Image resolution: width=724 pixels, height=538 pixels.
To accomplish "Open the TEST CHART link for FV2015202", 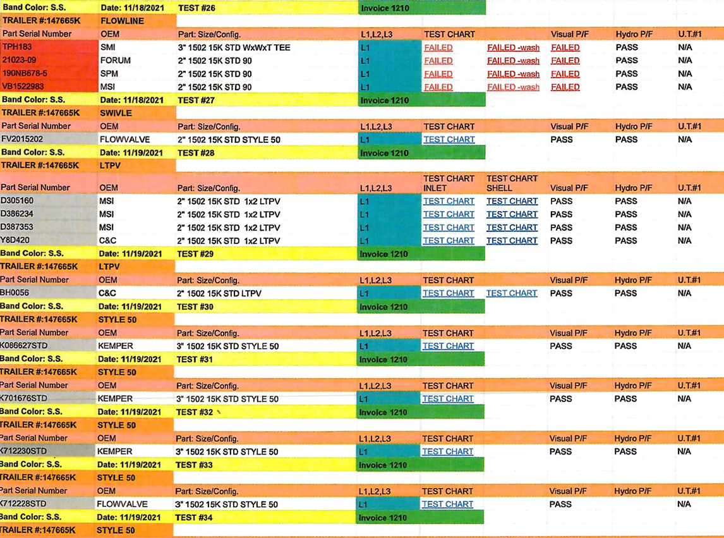I will pyautogui.click(x=449, y=140).
